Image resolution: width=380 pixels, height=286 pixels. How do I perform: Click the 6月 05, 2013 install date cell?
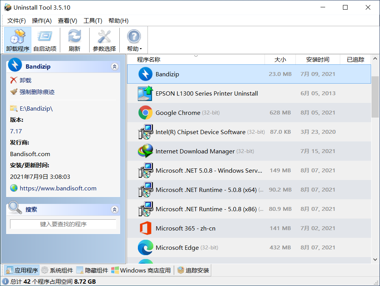pyautogui.click(x=318, y=93)
